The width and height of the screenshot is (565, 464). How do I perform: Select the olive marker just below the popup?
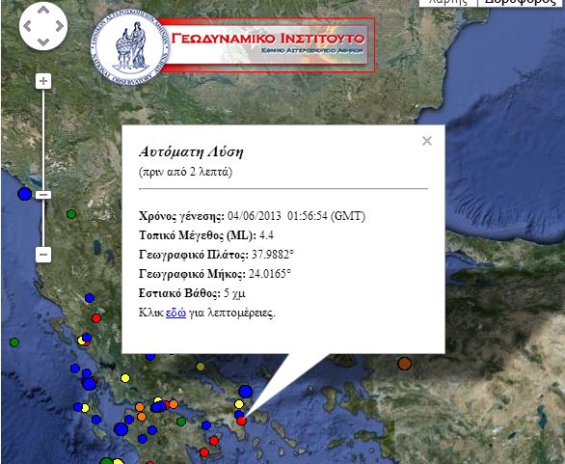[x=201, y=367]
